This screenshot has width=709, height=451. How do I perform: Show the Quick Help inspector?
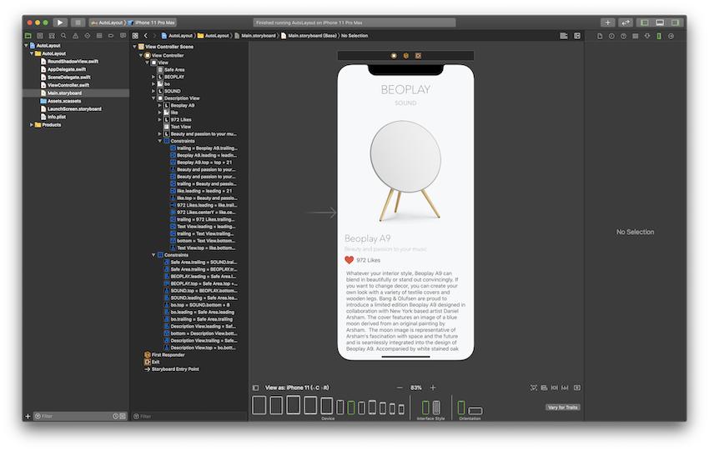(623, 36)
